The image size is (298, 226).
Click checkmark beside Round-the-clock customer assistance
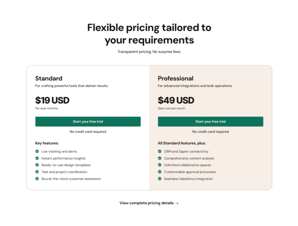[37, 179]
